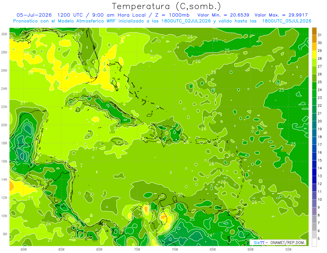Click the 18N latitude label
The width and height of the screenshot is (327, 253).
tap(4, 143)
